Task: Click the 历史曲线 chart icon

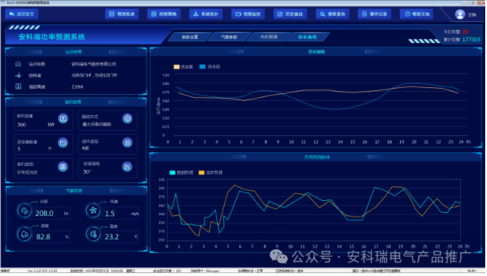Action: pos(280,15)
